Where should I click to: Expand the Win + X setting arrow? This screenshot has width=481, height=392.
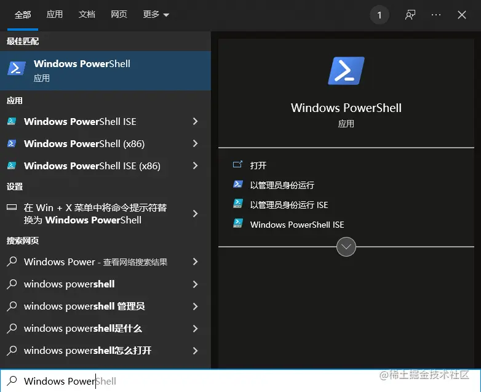(195, 214)
